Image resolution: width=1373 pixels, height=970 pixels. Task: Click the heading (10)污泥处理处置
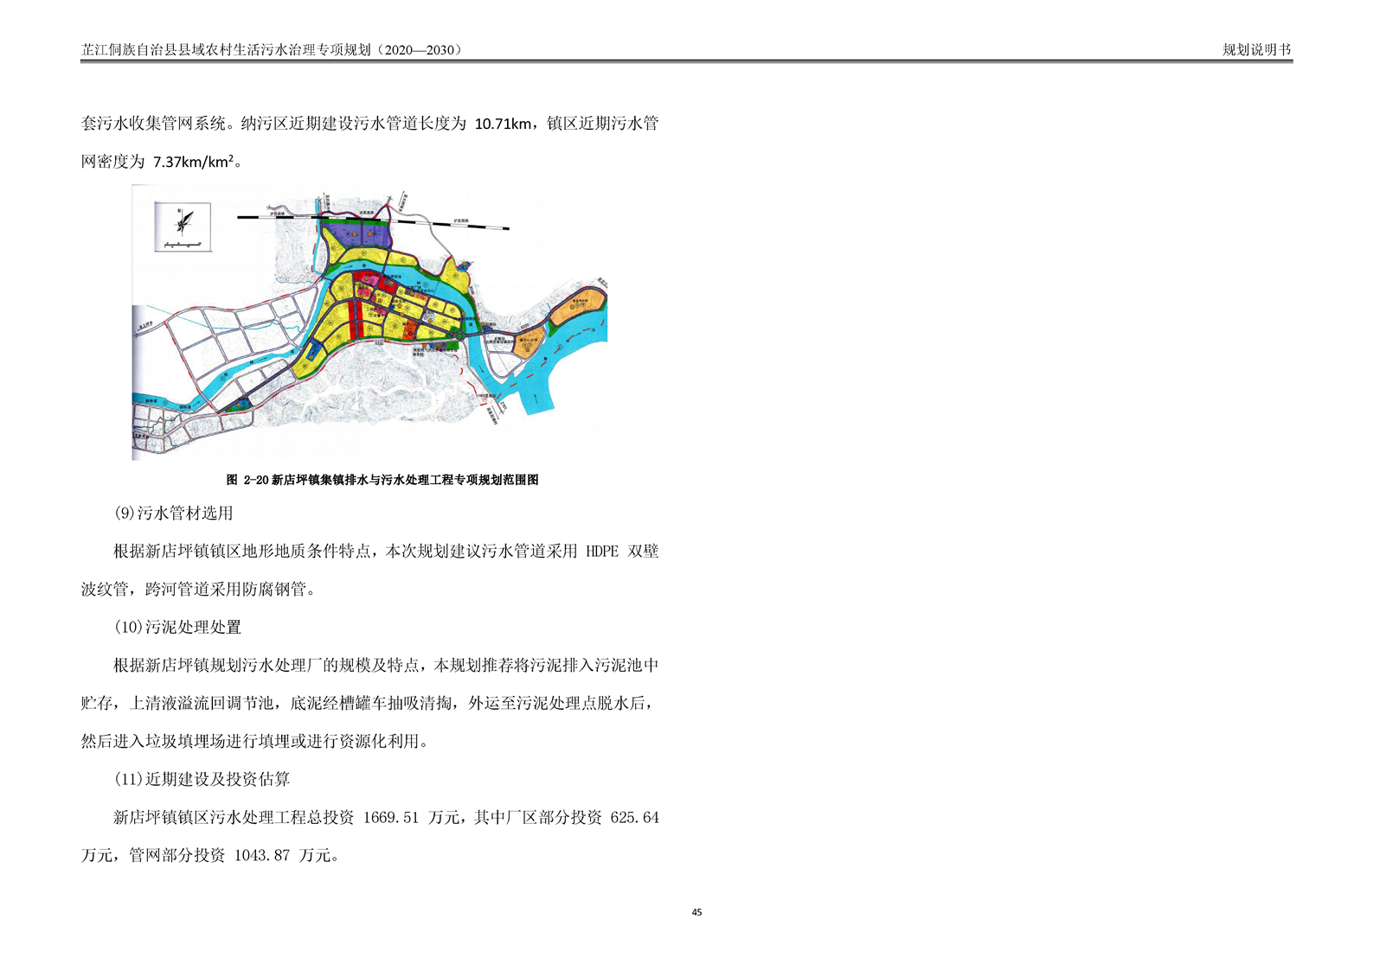click(x=177, y=628)
